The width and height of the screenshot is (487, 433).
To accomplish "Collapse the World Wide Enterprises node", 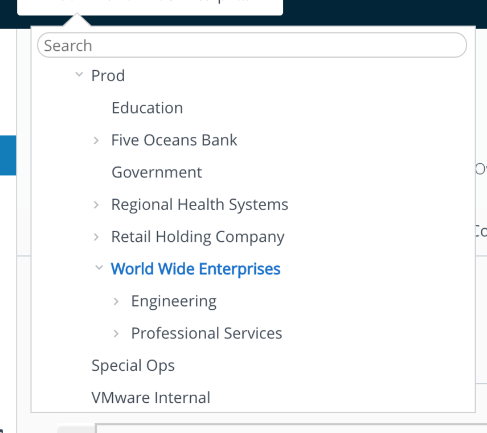I will click(x=99, y=268).
